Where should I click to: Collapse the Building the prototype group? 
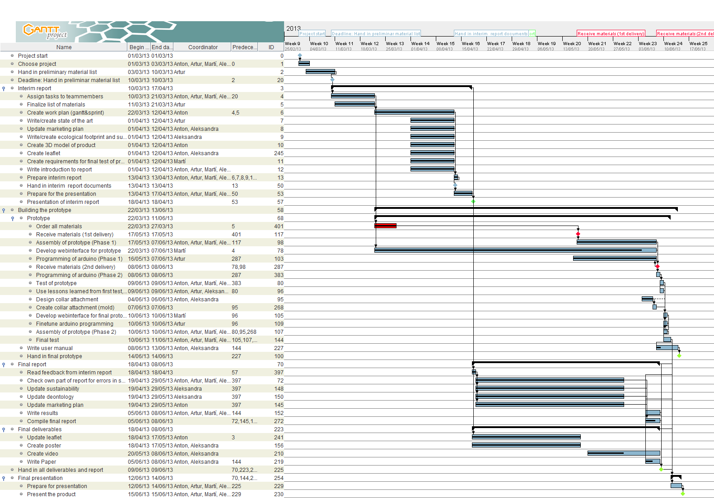tap(4, 211)
